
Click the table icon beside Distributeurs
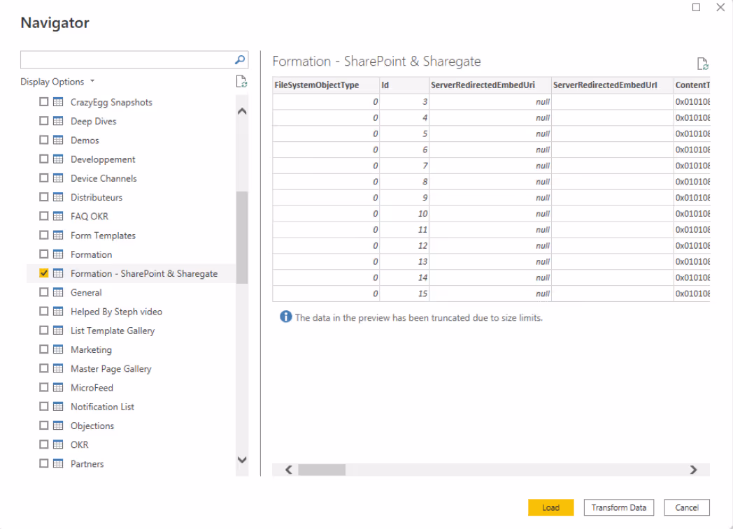click(58, 197)
